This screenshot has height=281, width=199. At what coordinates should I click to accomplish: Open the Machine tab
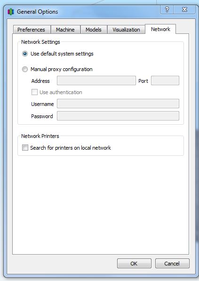click(x=65, y=30)
